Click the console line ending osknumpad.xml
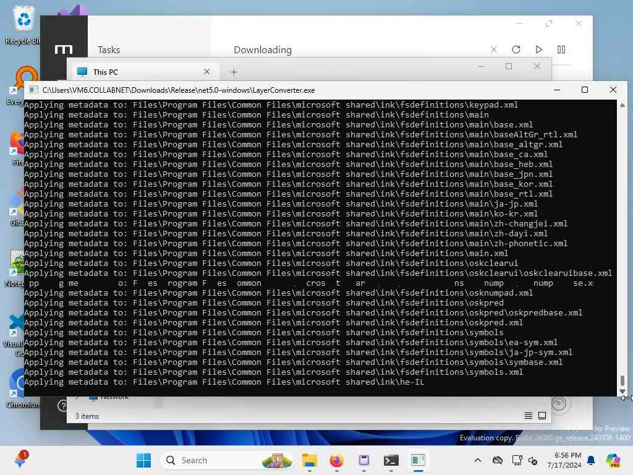The height and width of the screenshot is (475, 633). coord(279,293)
